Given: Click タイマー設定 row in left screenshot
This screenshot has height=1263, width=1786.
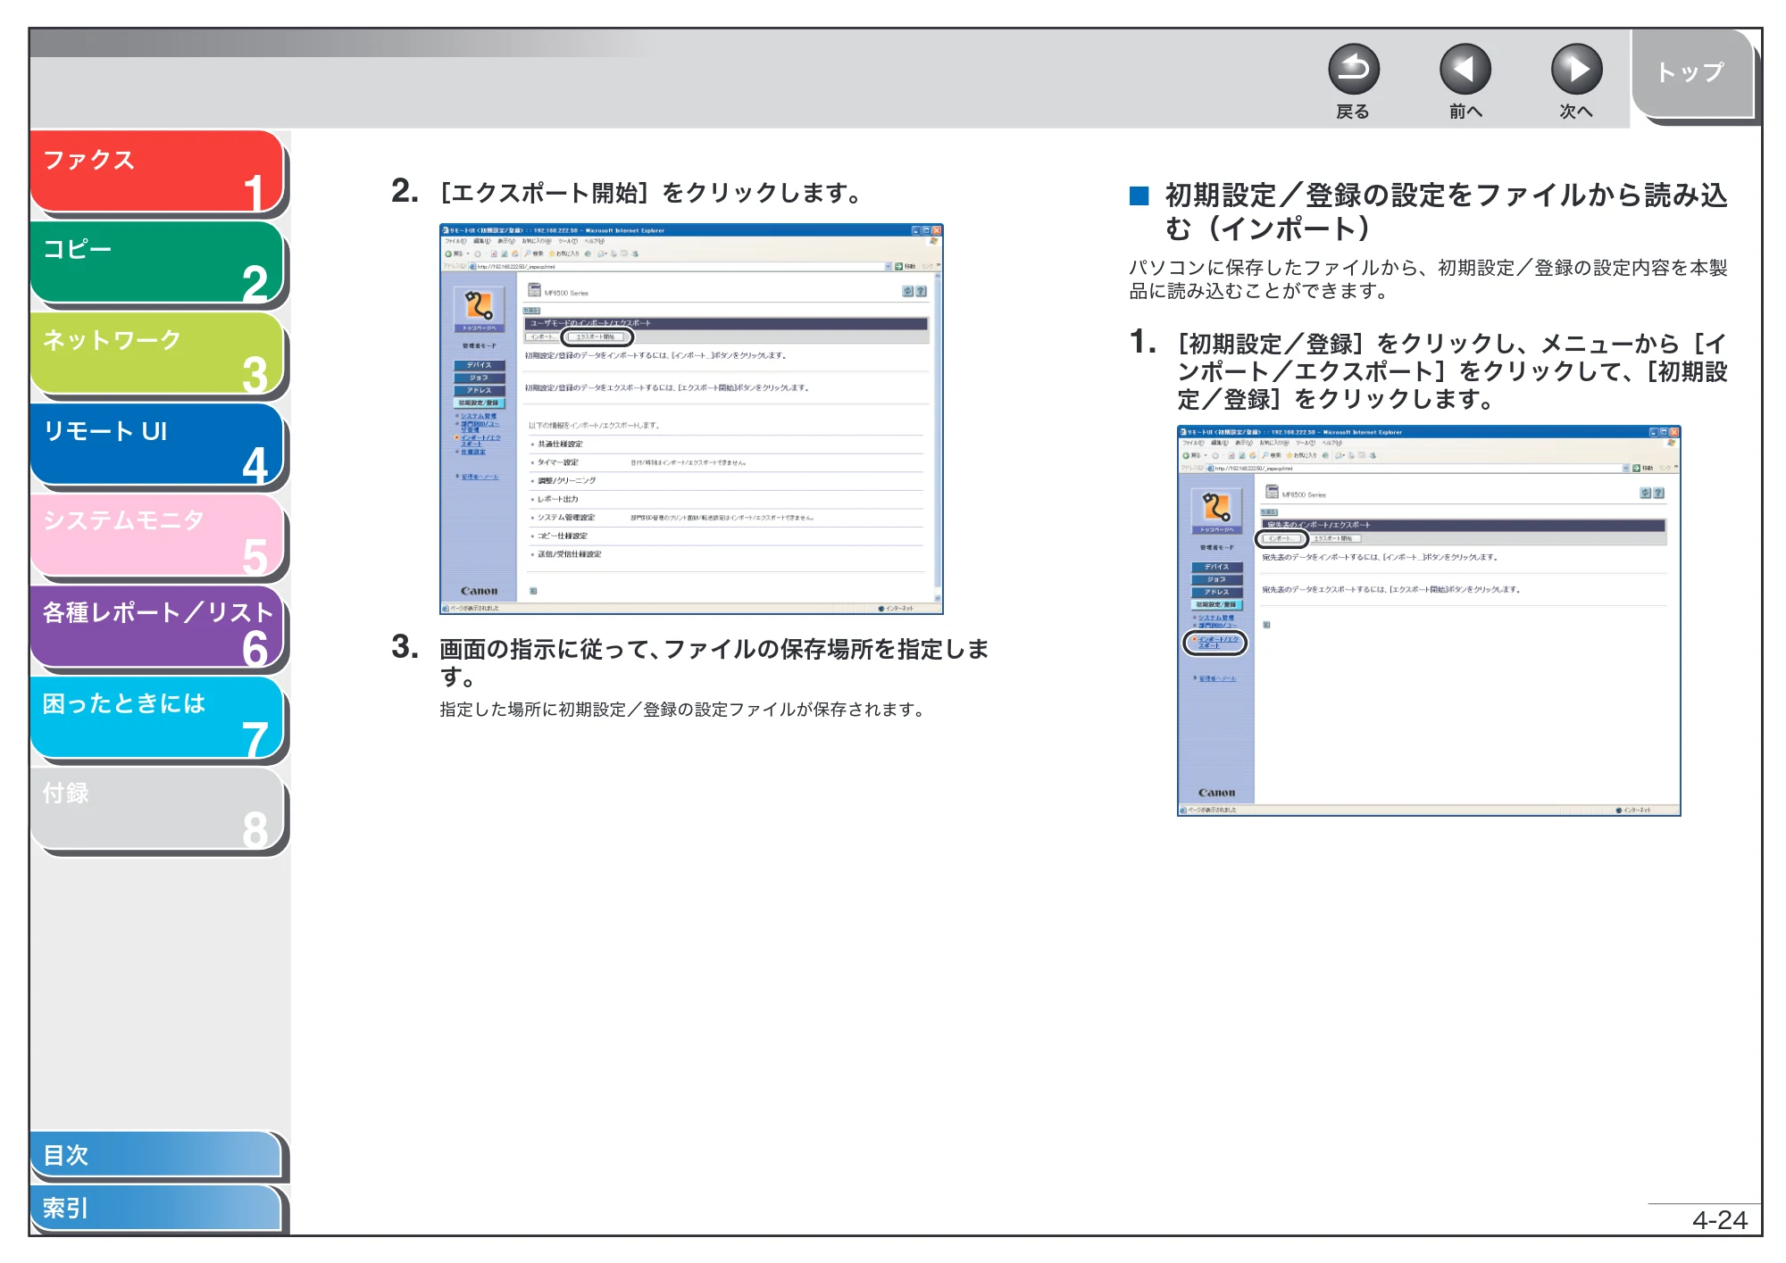Looking at the screenshot, I should coord(727,462).
